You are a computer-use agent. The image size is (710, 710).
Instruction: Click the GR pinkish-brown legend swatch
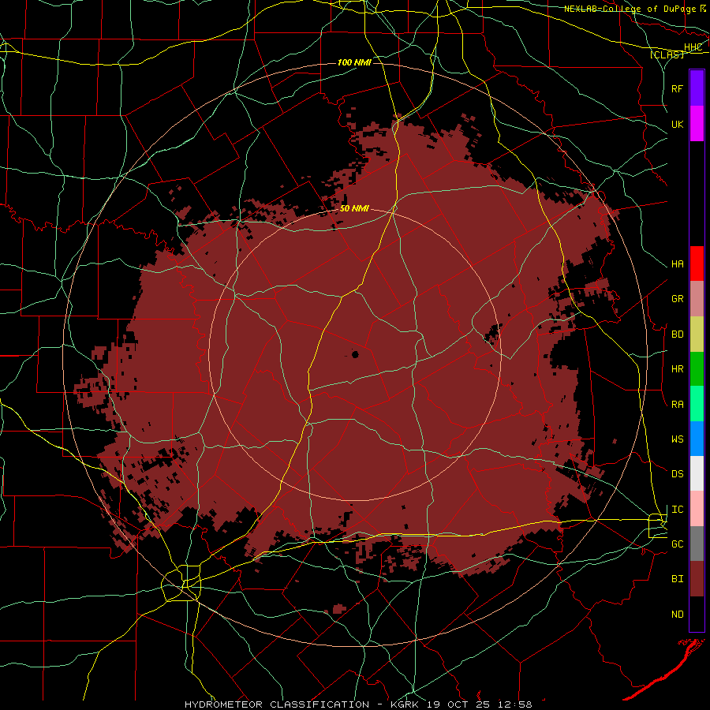(x=697, y=299)
